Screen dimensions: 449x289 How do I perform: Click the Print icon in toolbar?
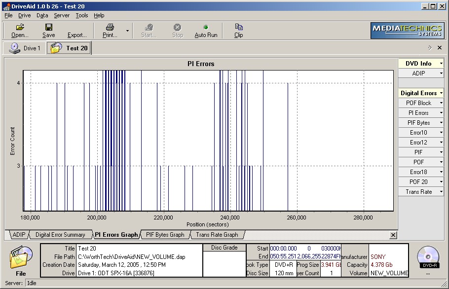[110, 27]
